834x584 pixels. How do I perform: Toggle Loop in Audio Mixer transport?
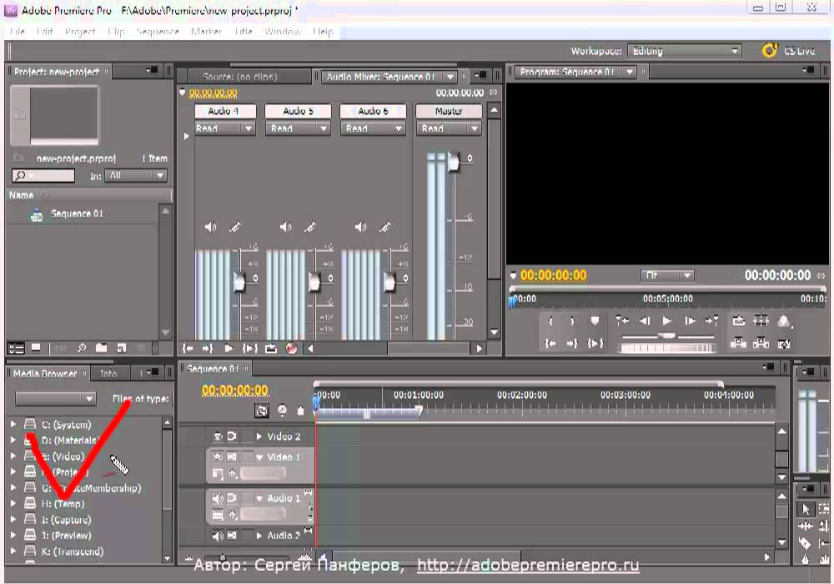click(271, 349)
